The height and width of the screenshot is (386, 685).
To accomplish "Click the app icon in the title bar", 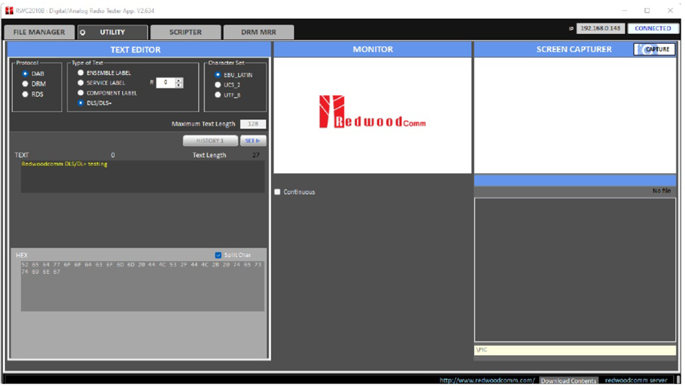I will (9, 11).
